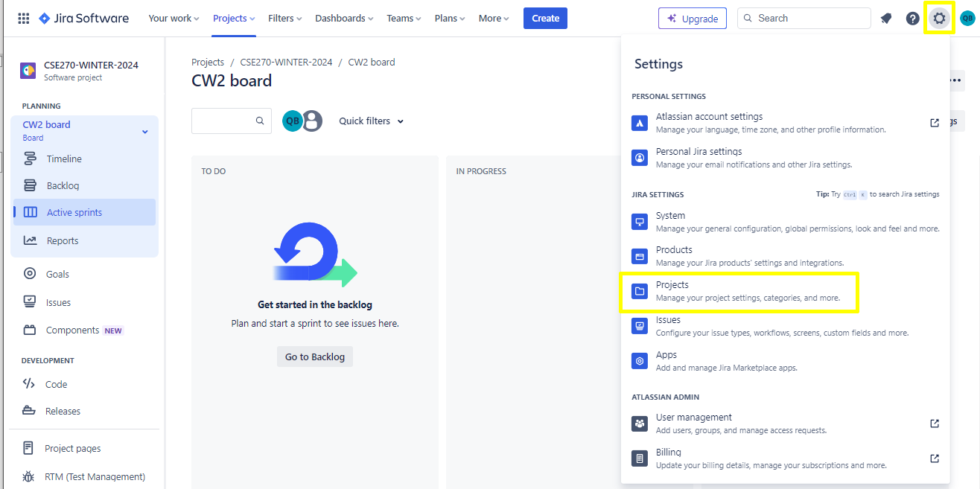Open the Projects menu in top navigation
This screenshot has height=489, width=980.
(x=234, y=19)
